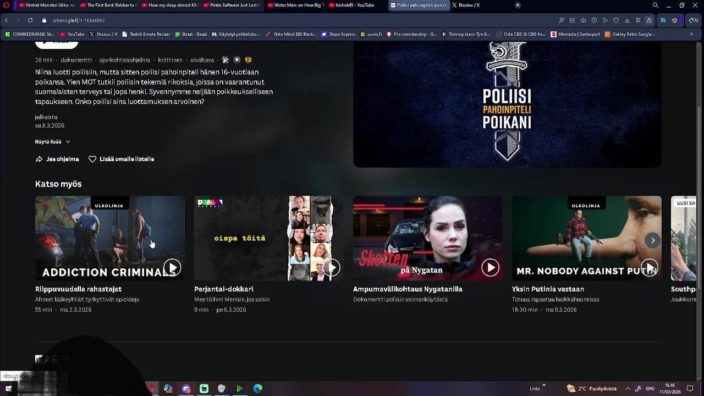Image resolution: width=704 pixels, height=396 pixels.
Task: Play the Yksin Putinia vastaan video
Action: [649, 268]
